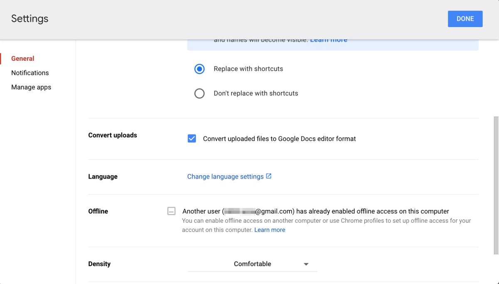This screenshot has width=499, height=284.
Task: Uncheck the Convert uploaded files checkbox
Action: (192, 139)
